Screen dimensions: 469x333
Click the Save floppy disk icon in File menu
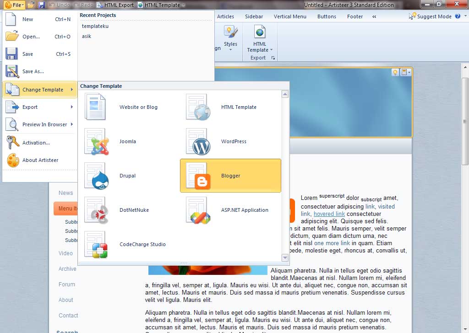(x=11, y=54)
